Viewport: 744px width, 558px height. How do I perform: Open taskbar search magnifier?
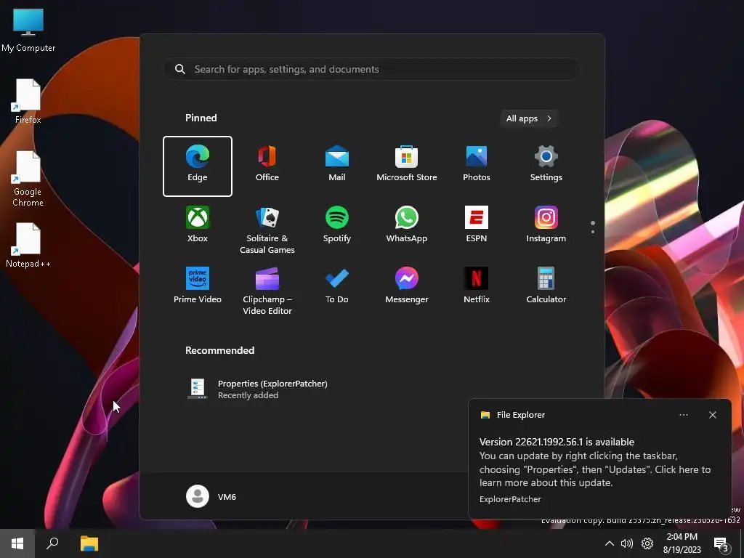coord(52,543)
